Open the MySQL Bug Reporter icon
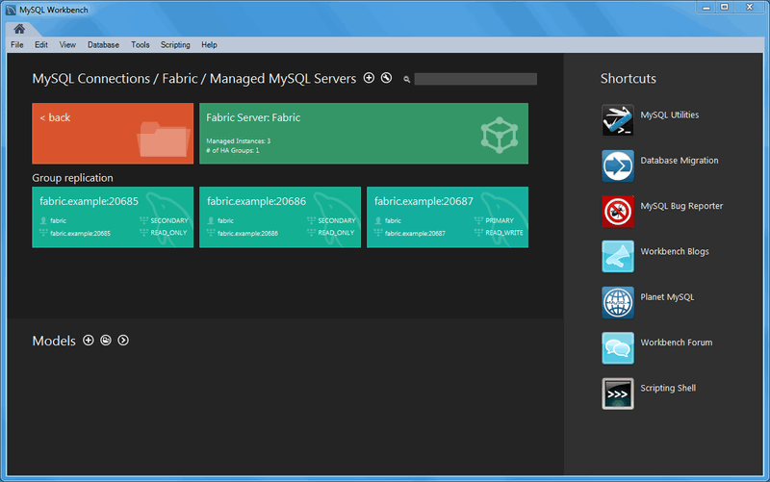The width and height of the screenshot is (770, 482). click(618, 212)
